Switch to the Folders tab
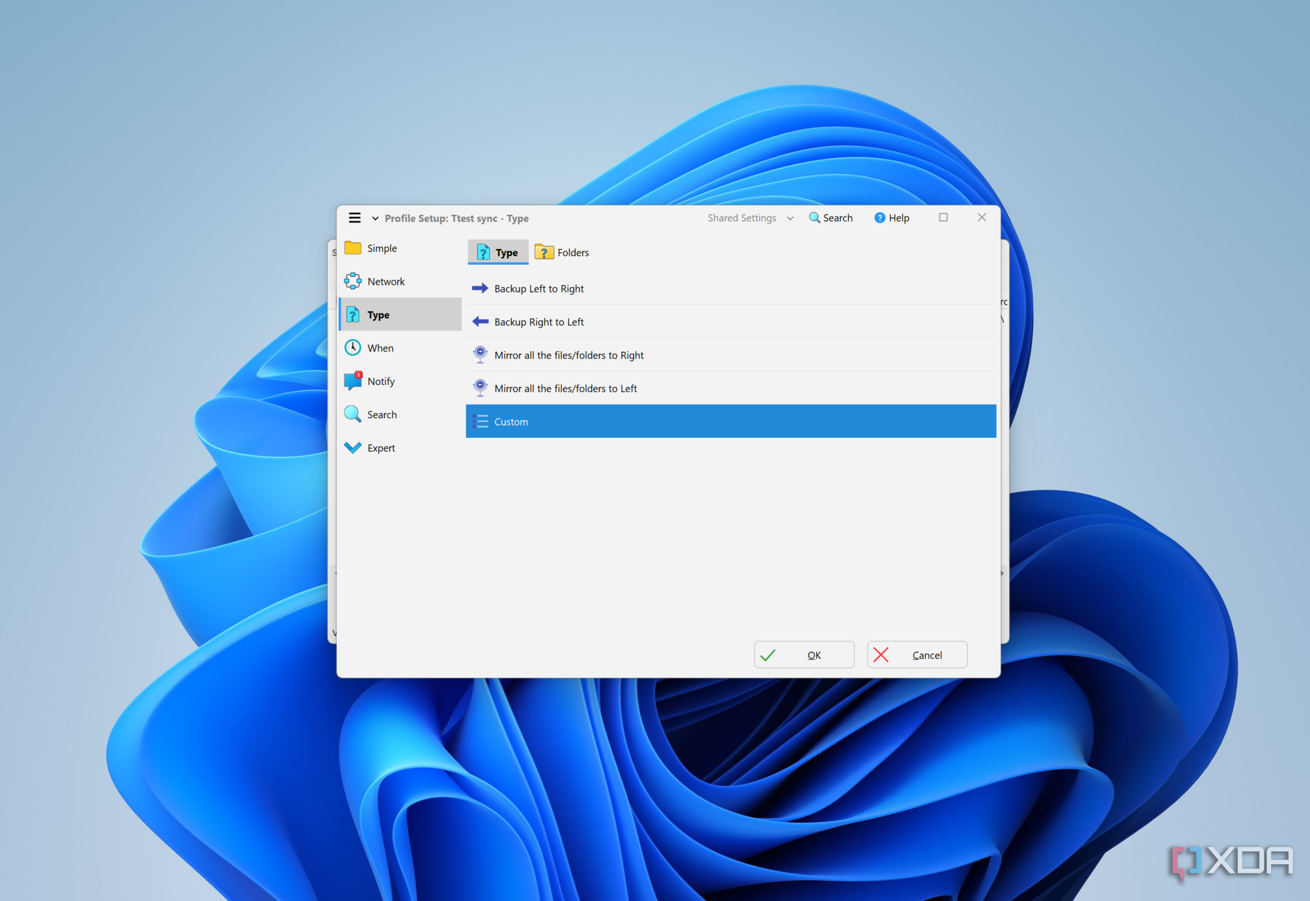 [x=562, y=252]
